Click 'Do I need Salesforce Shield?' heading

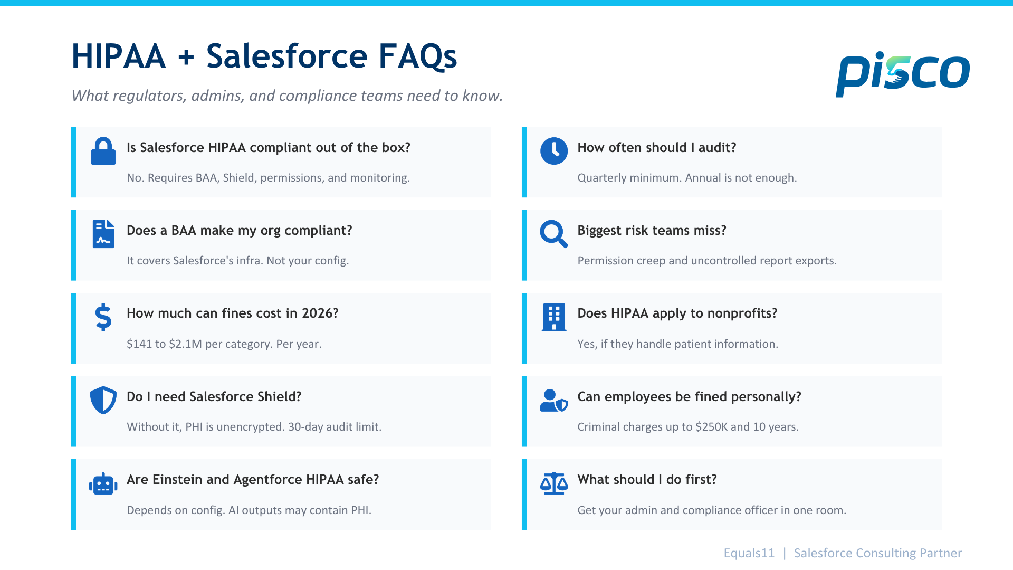(214, 396)
